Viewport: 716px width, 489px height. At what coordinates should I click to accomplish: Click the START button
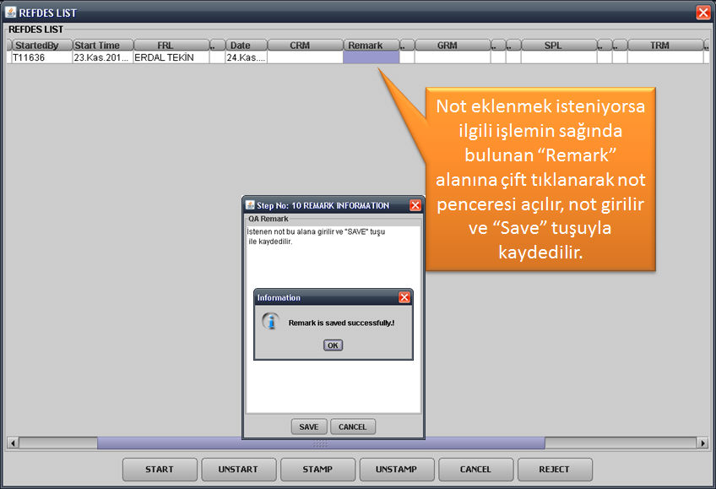click(x=160, y=470)
